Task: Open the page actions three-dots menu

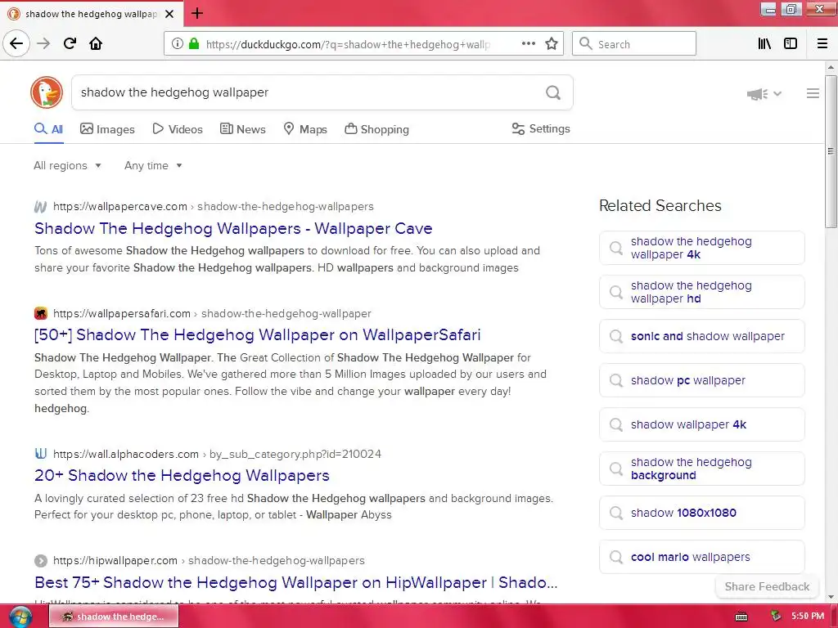Action: [x=529, y=43]
